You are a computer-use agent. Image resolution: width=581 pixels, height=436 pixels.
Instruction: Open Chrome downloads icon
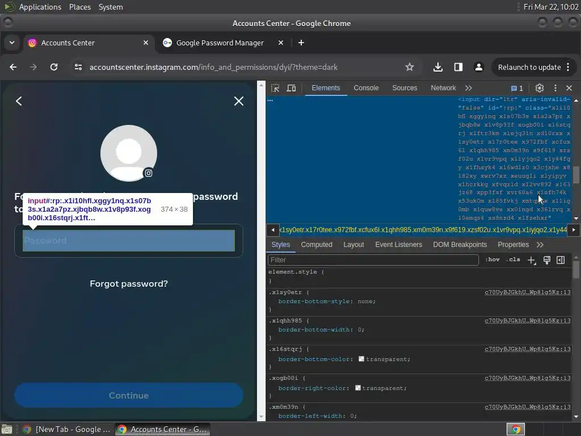point(437,67)
